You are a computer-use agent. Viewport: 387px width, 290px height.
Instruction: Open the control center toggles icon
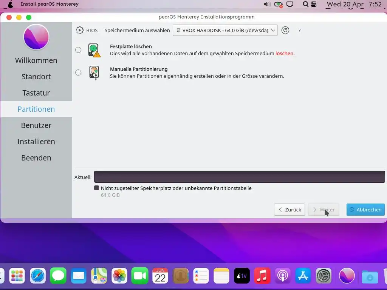pos(314,4)
